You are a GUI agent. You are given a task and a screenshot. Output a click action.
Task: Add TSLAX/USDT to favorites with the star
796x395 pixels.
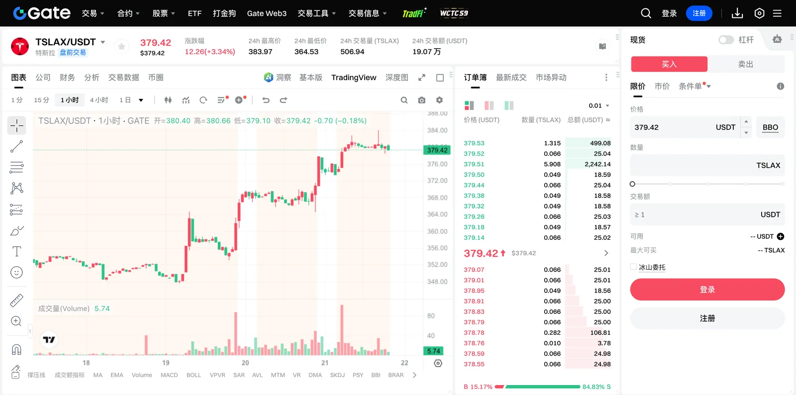tap(121, 46)
